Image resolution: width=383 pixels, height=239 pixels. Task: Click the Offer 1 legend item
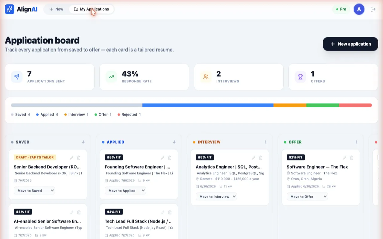(103, 114)
